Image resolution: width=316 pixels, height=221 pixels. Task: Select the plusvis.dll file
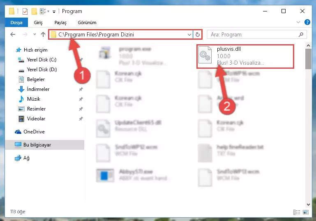point(245,56)
